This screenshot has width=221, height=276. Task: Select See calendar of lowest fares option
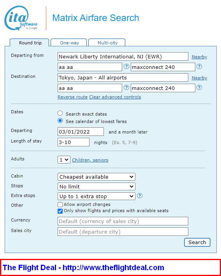[60, 121]
